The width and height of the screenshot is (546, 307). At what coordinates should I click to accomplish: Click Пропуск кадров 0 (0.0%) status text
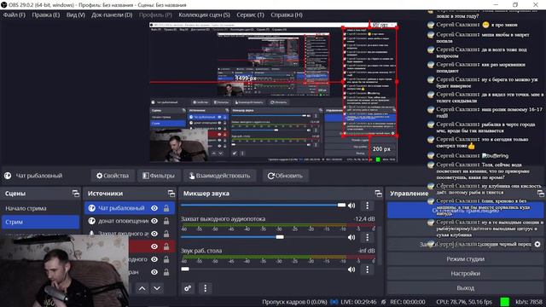click(x=294, y=302)
